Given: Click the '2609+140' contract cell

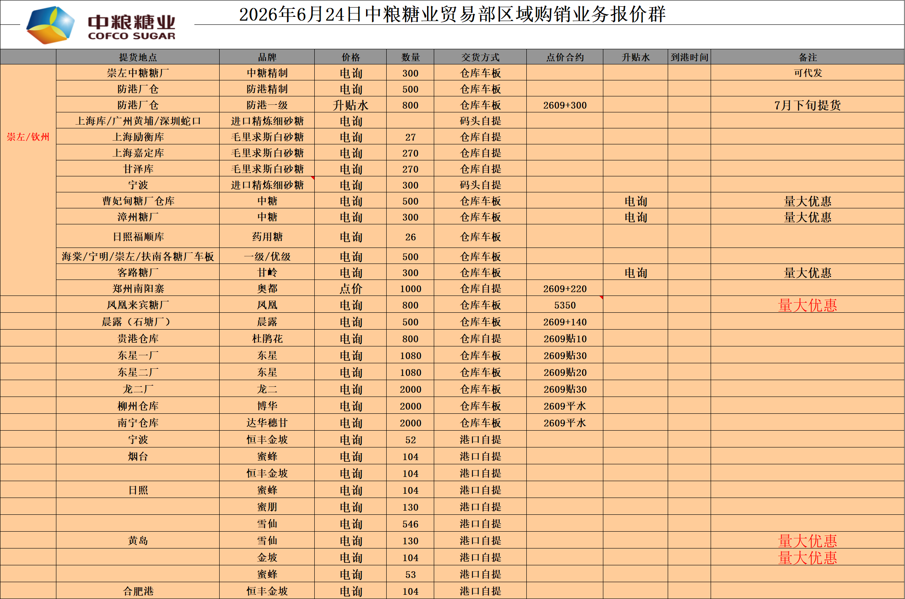Looking at the screenshot, I should click(x=565, y=322).
